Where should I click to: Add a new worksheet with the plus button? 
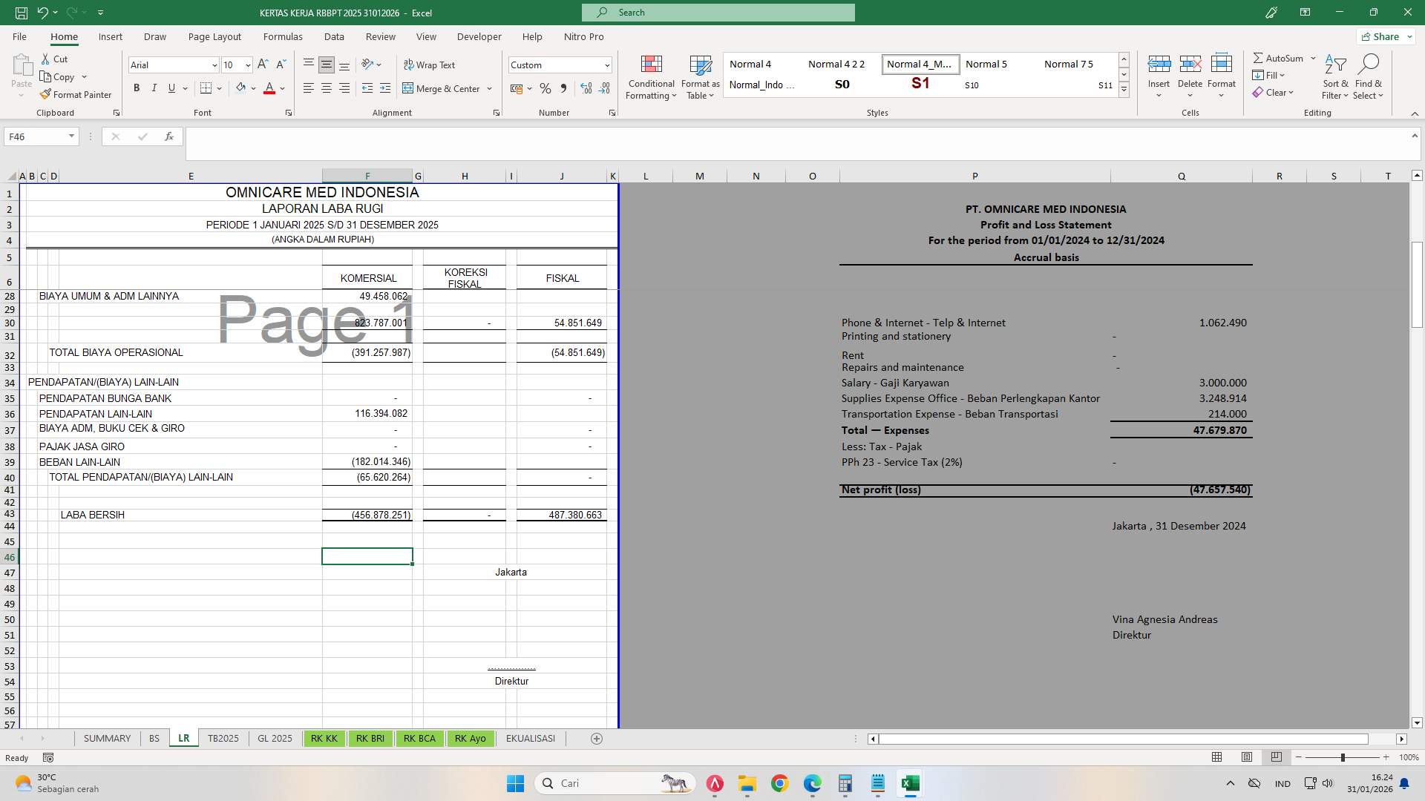[596, 738]
